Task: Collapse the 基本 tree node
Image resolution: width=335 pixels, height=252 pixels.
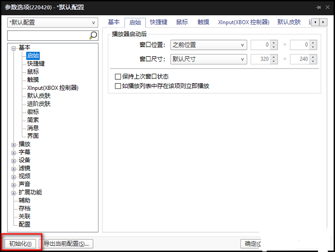Action: point(13,48)
